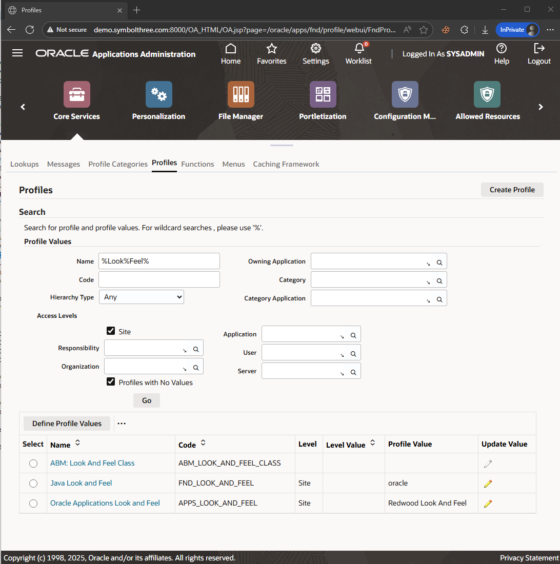Uncheck the Site checkbox
The width and height of the screenshot is (560, 564).
[111, 331]
